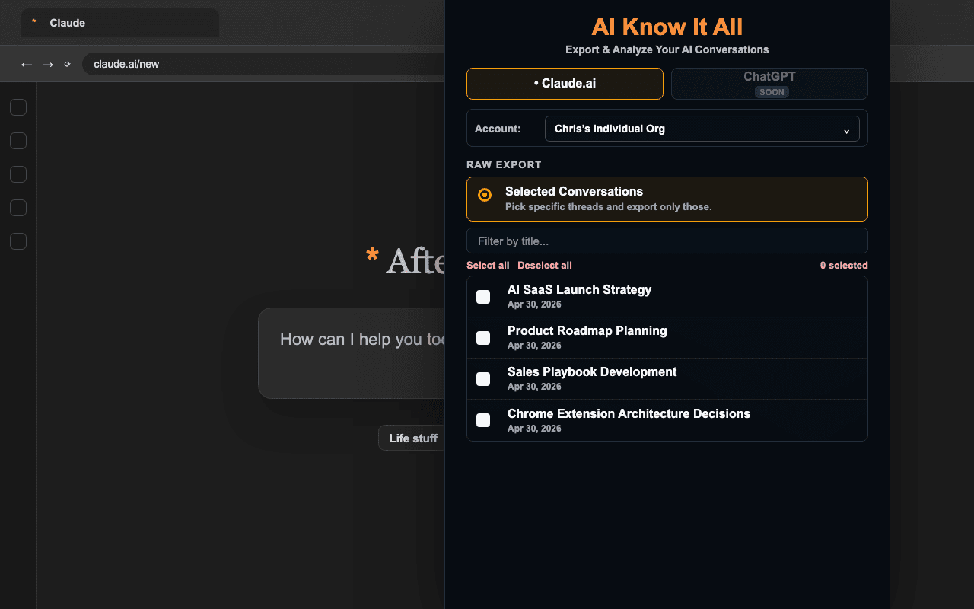Click the AI Know It All heading
The image size is (974, 609).
click(667, 27)
